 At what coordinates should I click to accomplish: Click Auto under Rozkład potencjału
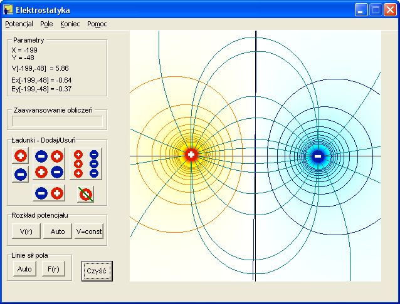58,231
